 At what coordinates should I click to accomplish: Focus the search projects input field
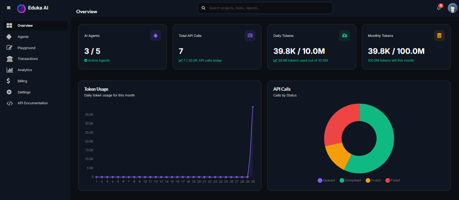click(x=268, y=8)
